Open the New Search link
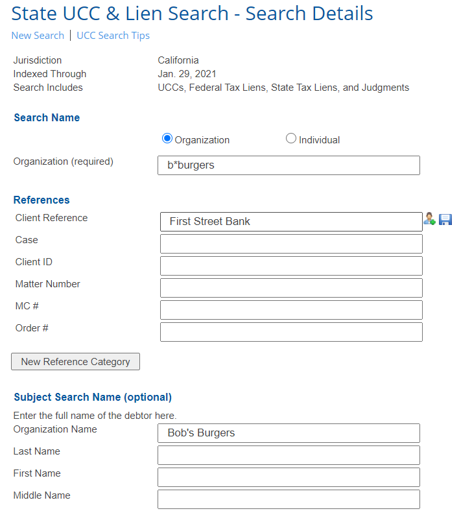This screenshot has width=472, height=522. coord(38,35)
